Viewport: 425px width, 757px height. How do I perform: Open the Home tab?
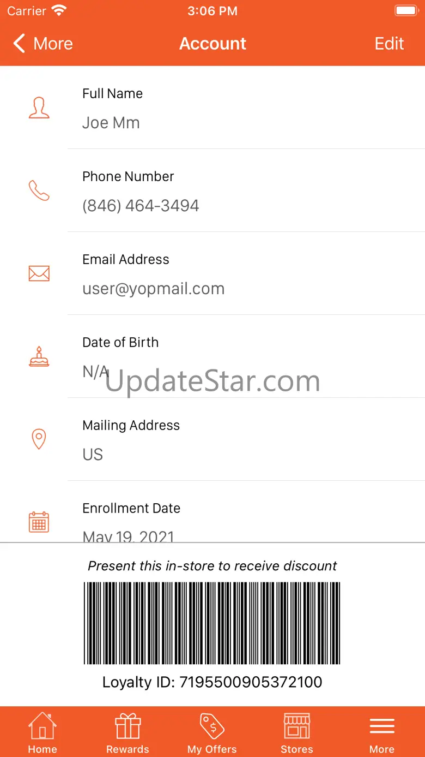[42, 733]
